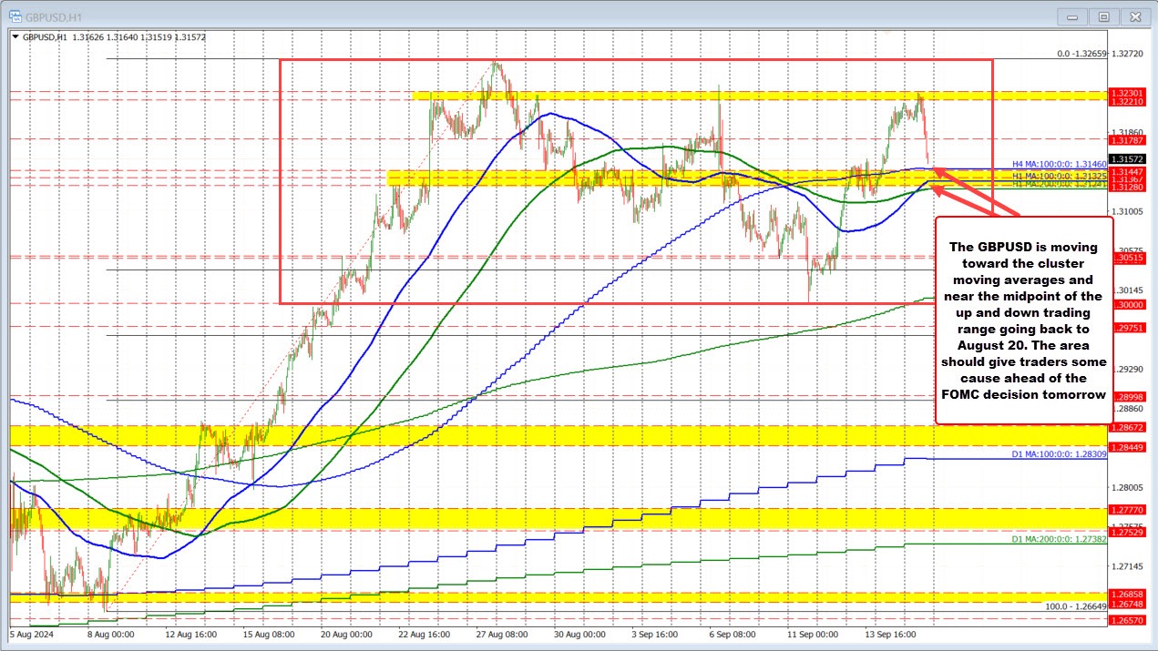Maximize the GBPUSD,H1 chart window
Viewport: 1158px width, 651px height.
pyautogui.click(x=1102, y=15)
